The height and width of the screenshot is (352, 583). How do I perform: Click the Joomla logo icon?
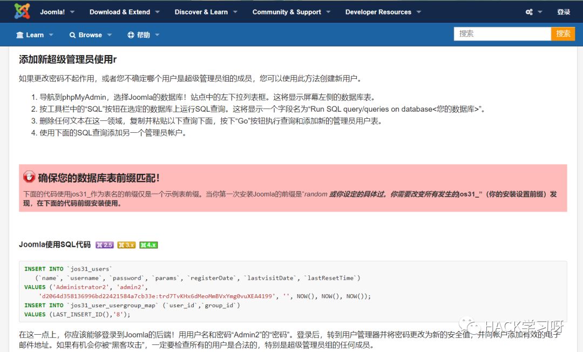(22, 11)
